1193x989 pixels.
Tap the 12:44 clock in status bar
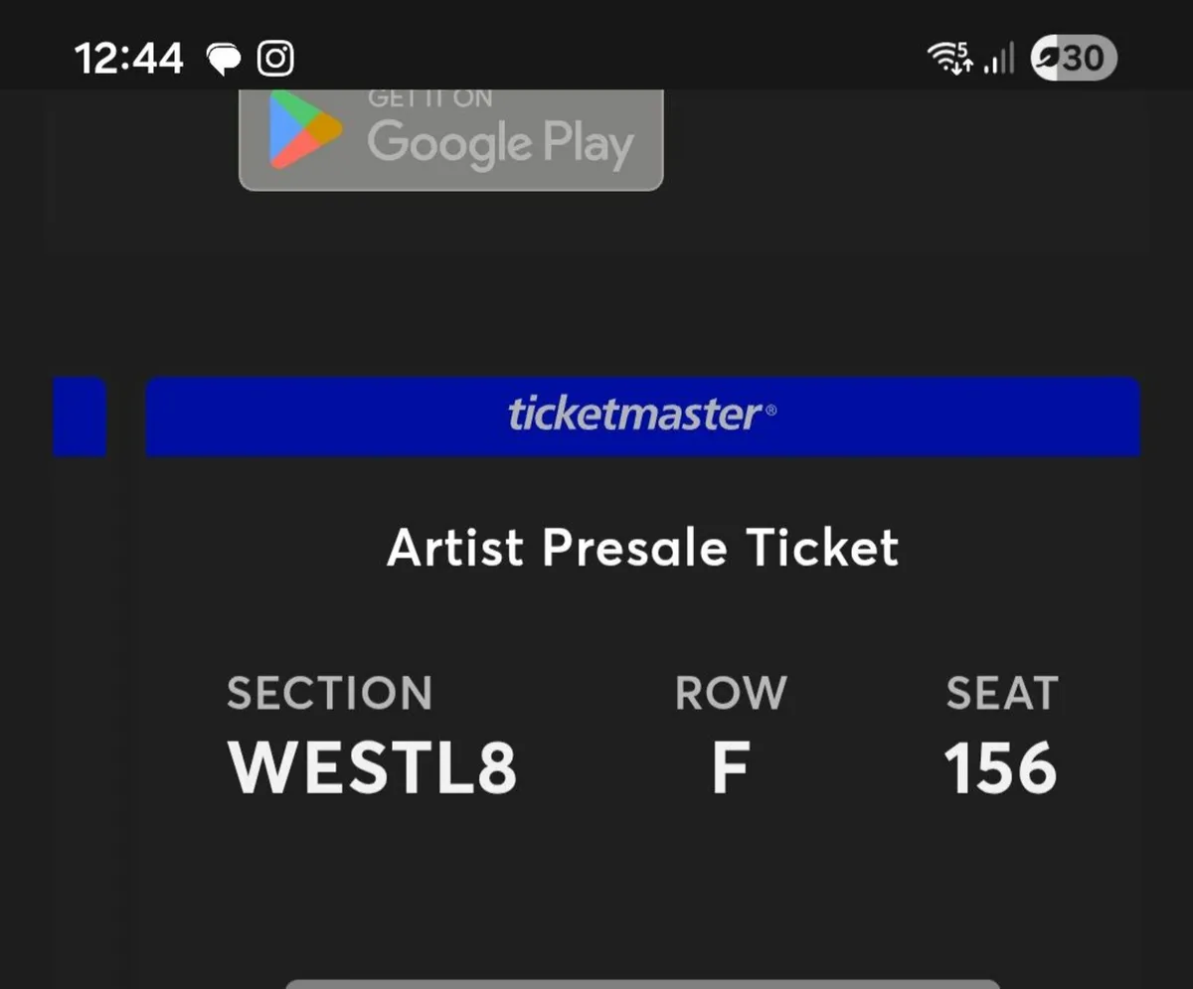(129, 59)
